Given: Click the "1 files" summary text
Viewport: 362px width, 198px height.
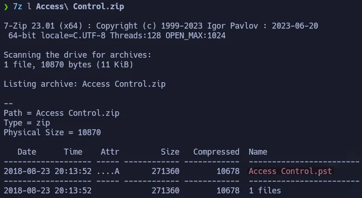Looking at the screenshot, I should pos(264,191).
